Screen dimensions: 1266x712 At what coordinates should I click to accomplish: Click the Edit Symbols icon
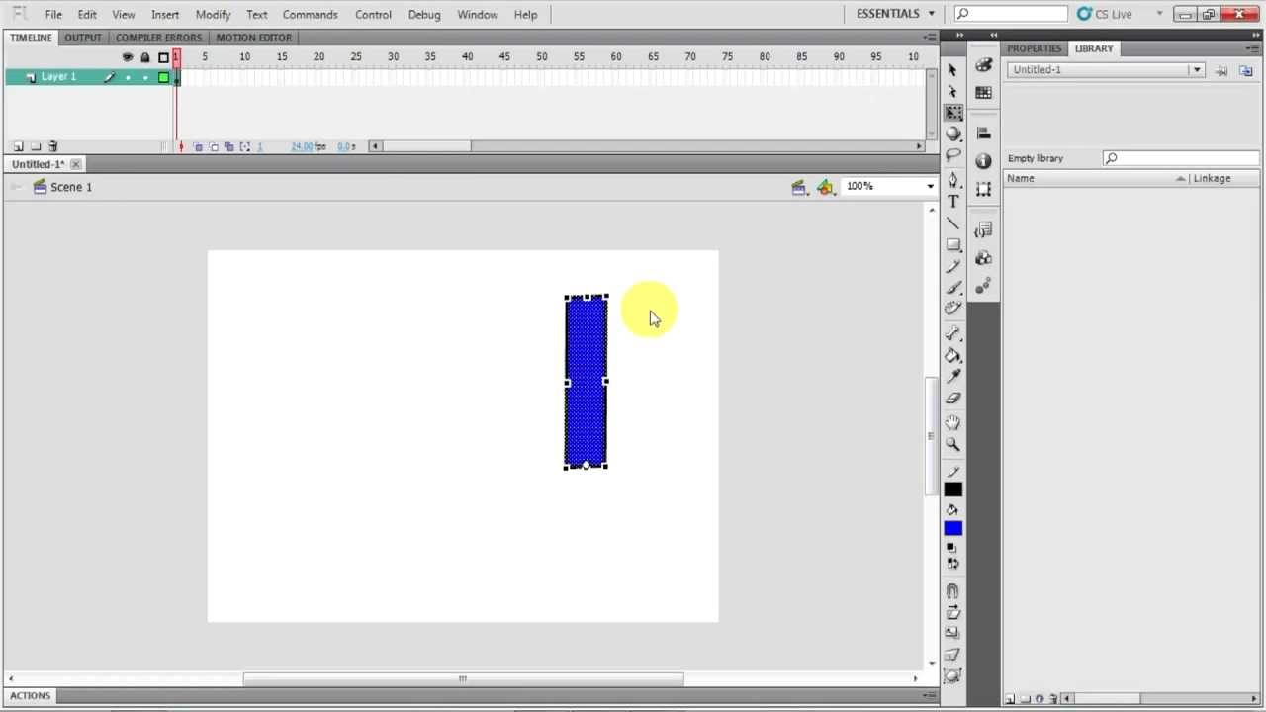pyautogui.click(x=826, y=187)
